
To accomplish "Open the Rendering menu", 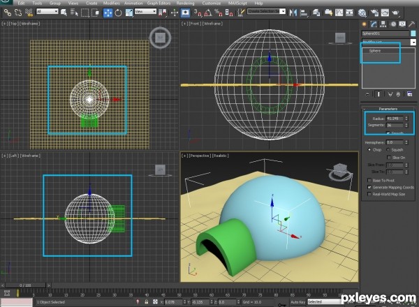I will pyautogui.click(x=185, y=3).
